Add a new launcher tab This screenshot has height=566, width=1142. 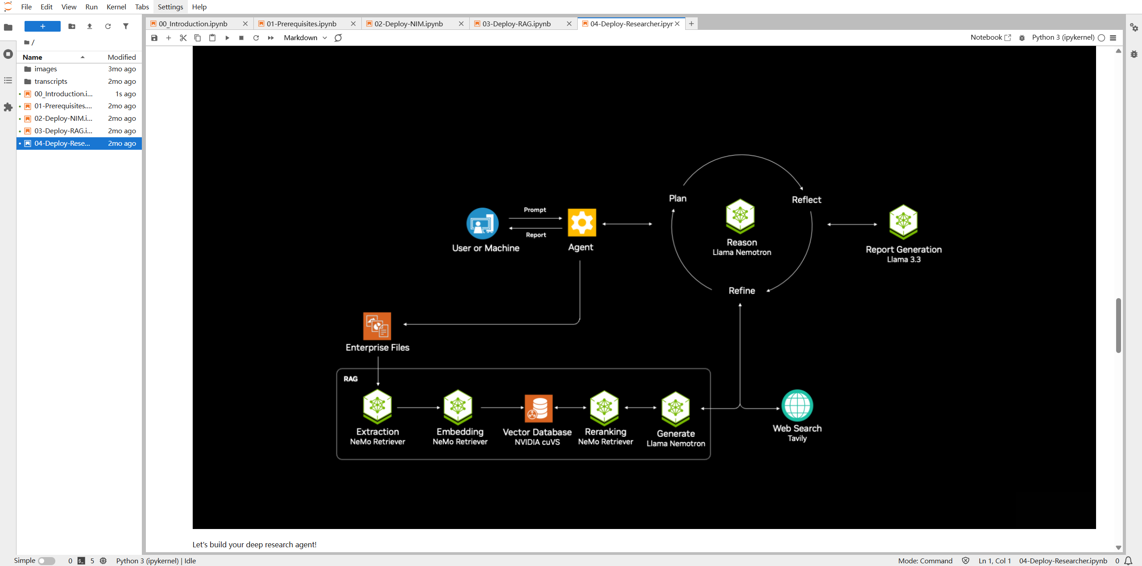[x=691, y=24]
